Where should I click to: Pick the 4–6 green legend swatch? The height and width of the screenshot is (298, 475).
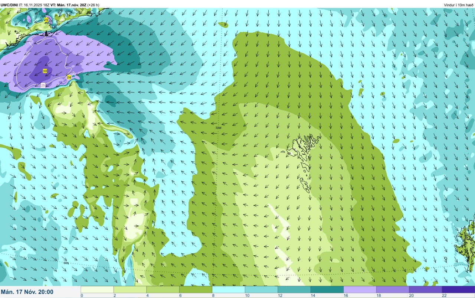tap(163, 289)
